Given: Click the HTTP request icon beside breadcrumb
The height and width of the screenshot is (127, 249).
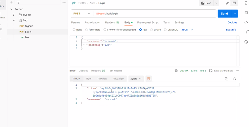Looking at the screenshot, I should (x=74, y=3).
